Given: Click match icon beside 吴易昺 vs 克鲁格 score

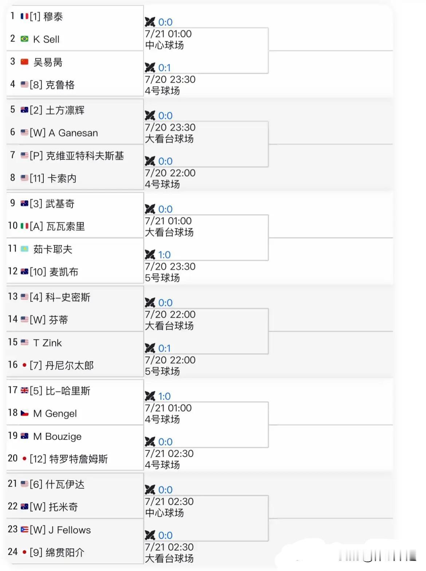Looking at the screenshot, I should 150,68.
